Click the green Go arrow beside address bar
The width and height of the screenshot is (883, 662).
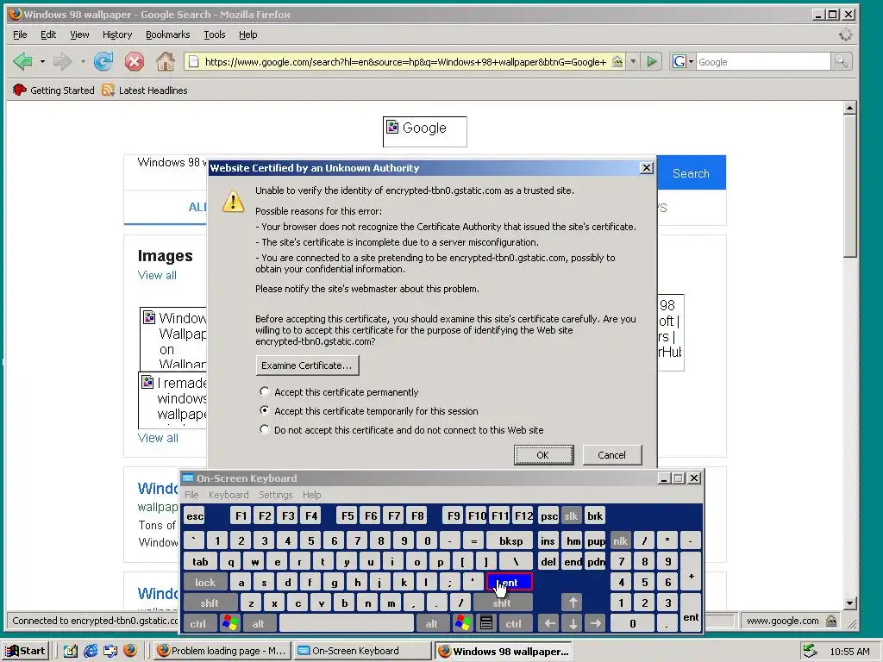point(652,61)
